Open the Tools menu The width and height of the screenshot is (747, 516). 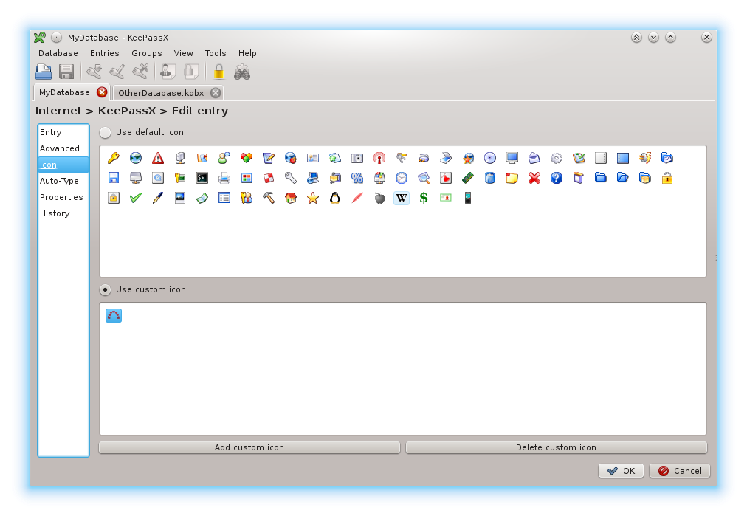pyautogui.click(x=216, y=53)
